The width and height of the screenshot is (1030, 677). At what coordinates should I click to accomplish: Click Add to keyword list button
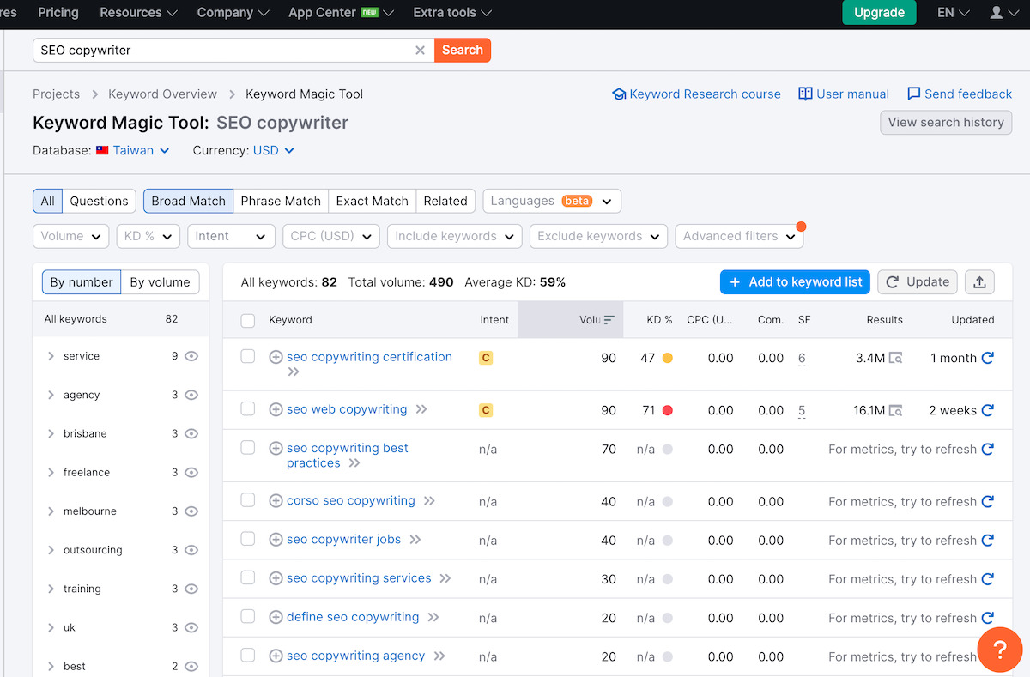(796, 281)
